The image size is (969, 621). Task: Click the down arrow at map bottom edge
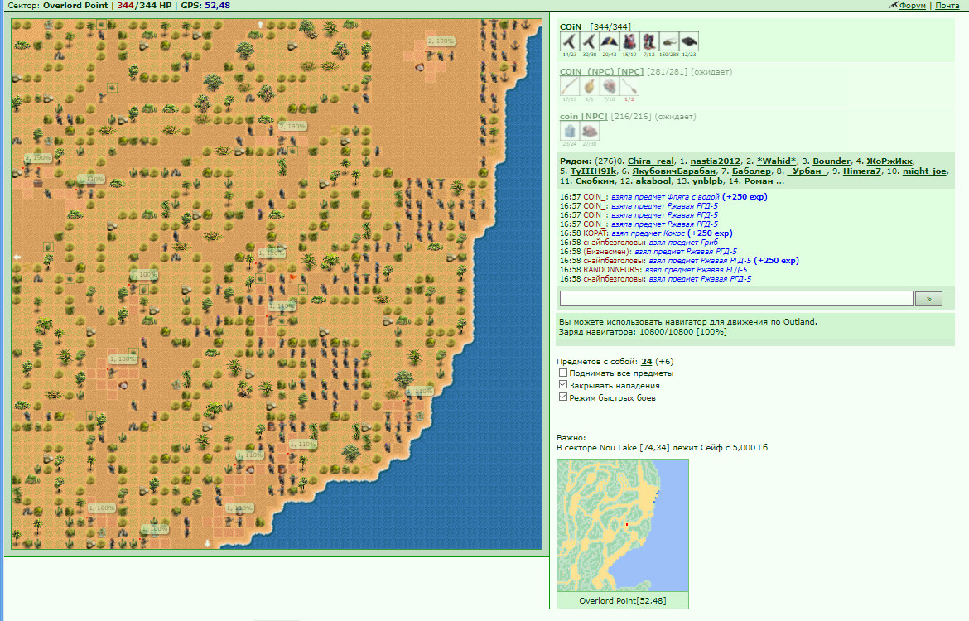click(x=208, y=543)
